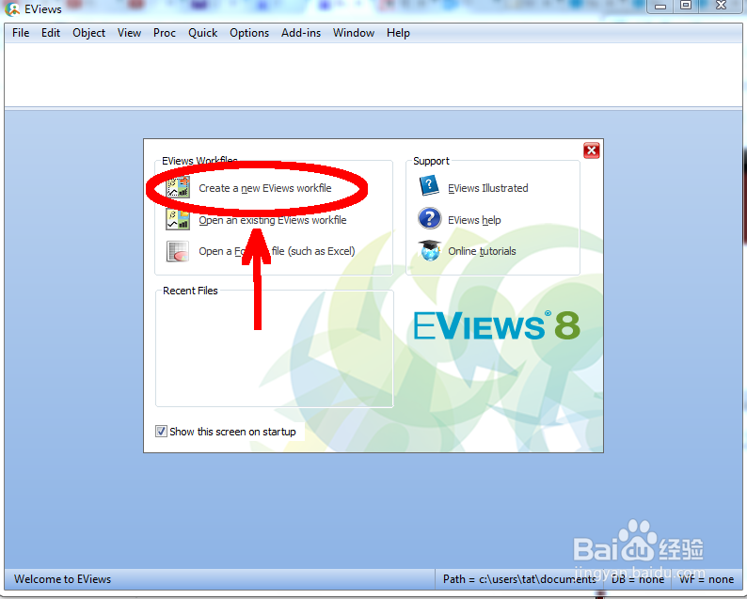This screenshot has width=747, height=599.
Task: Open the Edit menu
Action: click(51, 33)
